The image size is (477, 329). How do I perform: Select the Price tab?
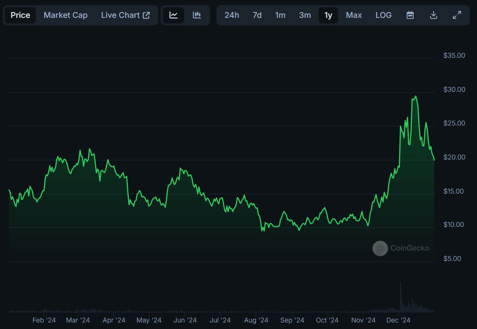coord(20,15)
